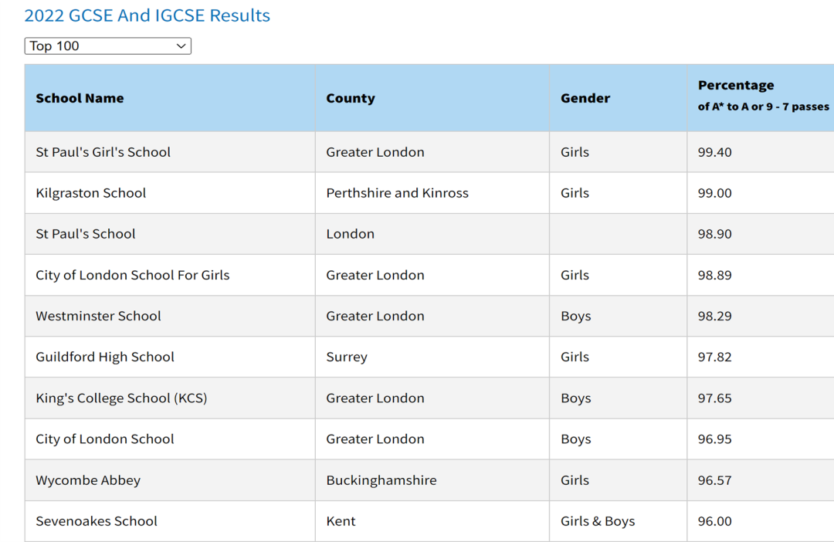Sort by Gender column header

[585, 98]
